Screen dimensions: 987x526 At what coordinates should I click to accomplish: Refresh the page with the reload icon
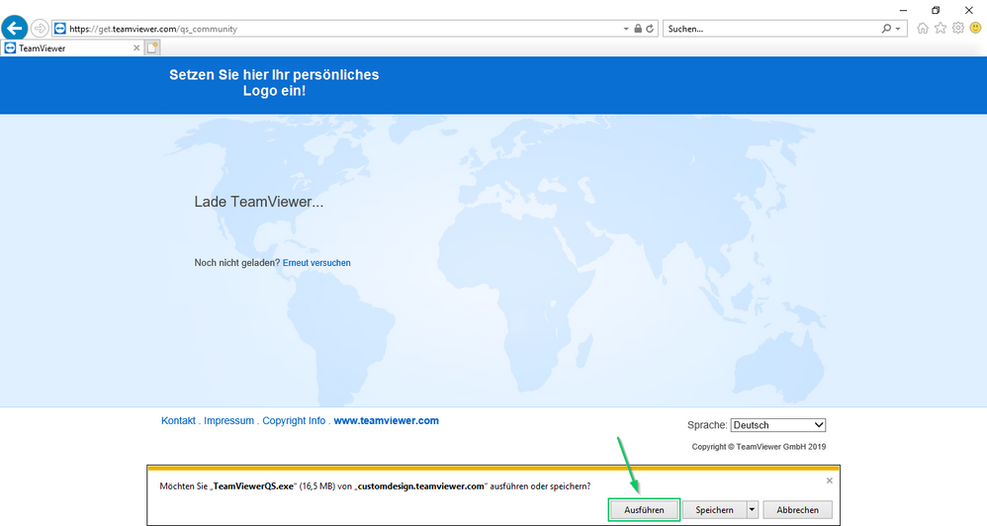pos(650,29)
